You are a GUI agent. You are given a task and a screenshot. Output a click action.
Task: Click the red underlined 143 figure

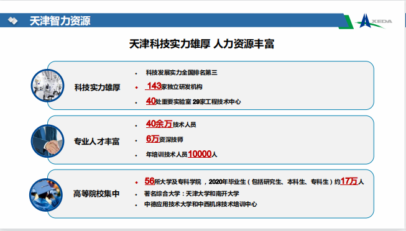(x=154, y=86)
